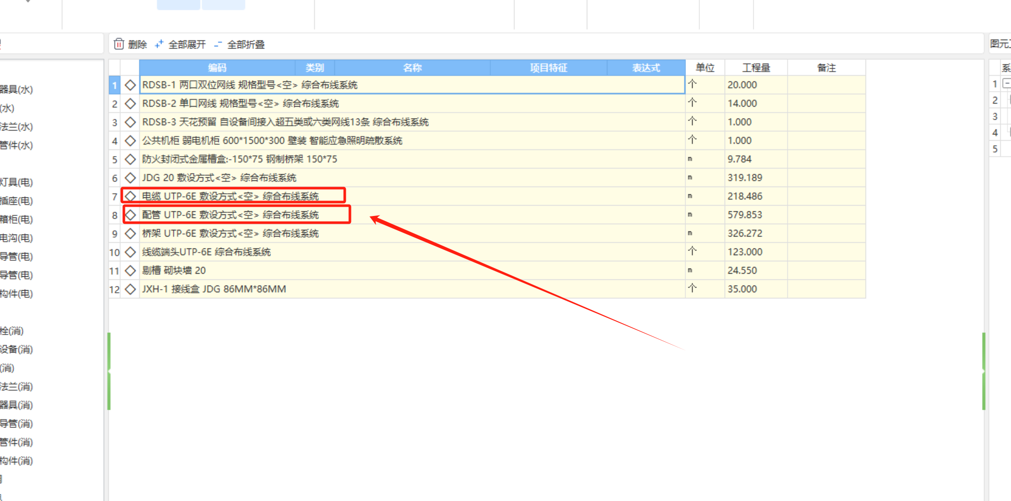Select row JDG 20 敷设方式 text
This screenshot has height=501, width=1011.
(219, 178)
